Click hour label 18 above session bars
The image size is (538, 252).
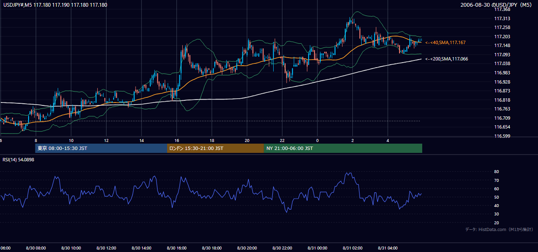212,141
